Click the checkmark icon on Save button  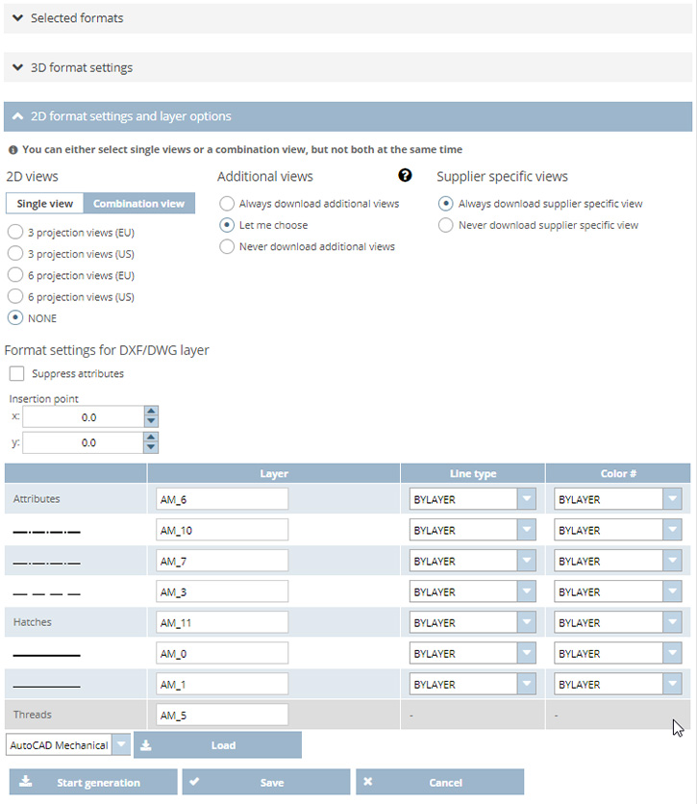click(x=195, y=782)
